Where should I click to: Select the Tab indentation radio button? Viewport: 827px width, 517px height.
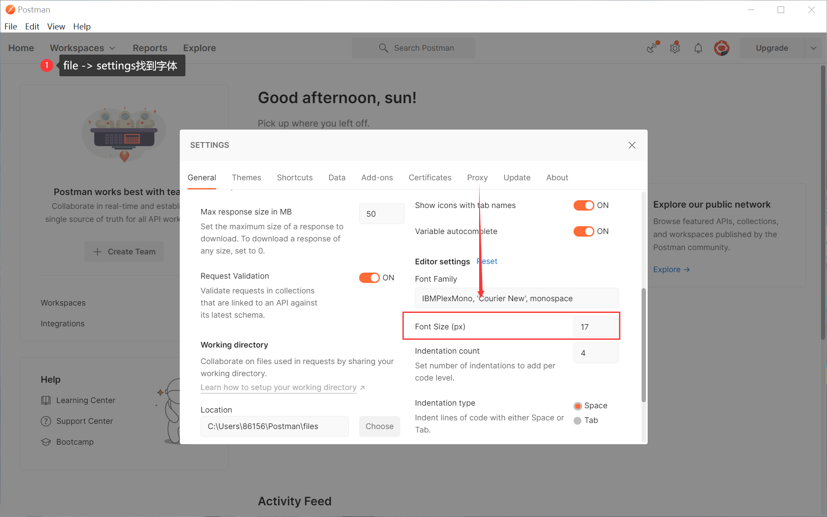(x=577, y=421)
